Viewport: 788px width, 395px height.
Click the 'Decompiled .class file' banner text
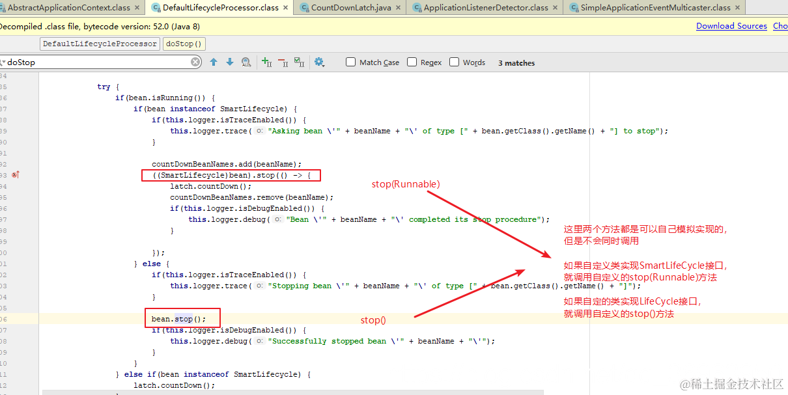(x=100, y=27)
